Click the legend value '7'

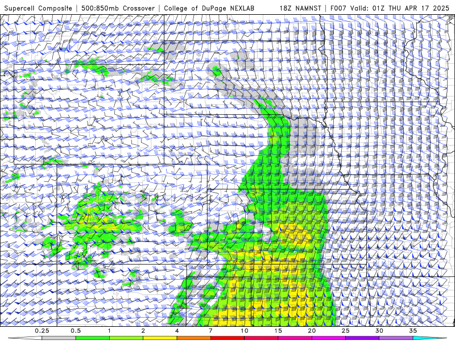pyautogui.click(x=210, y=331)
